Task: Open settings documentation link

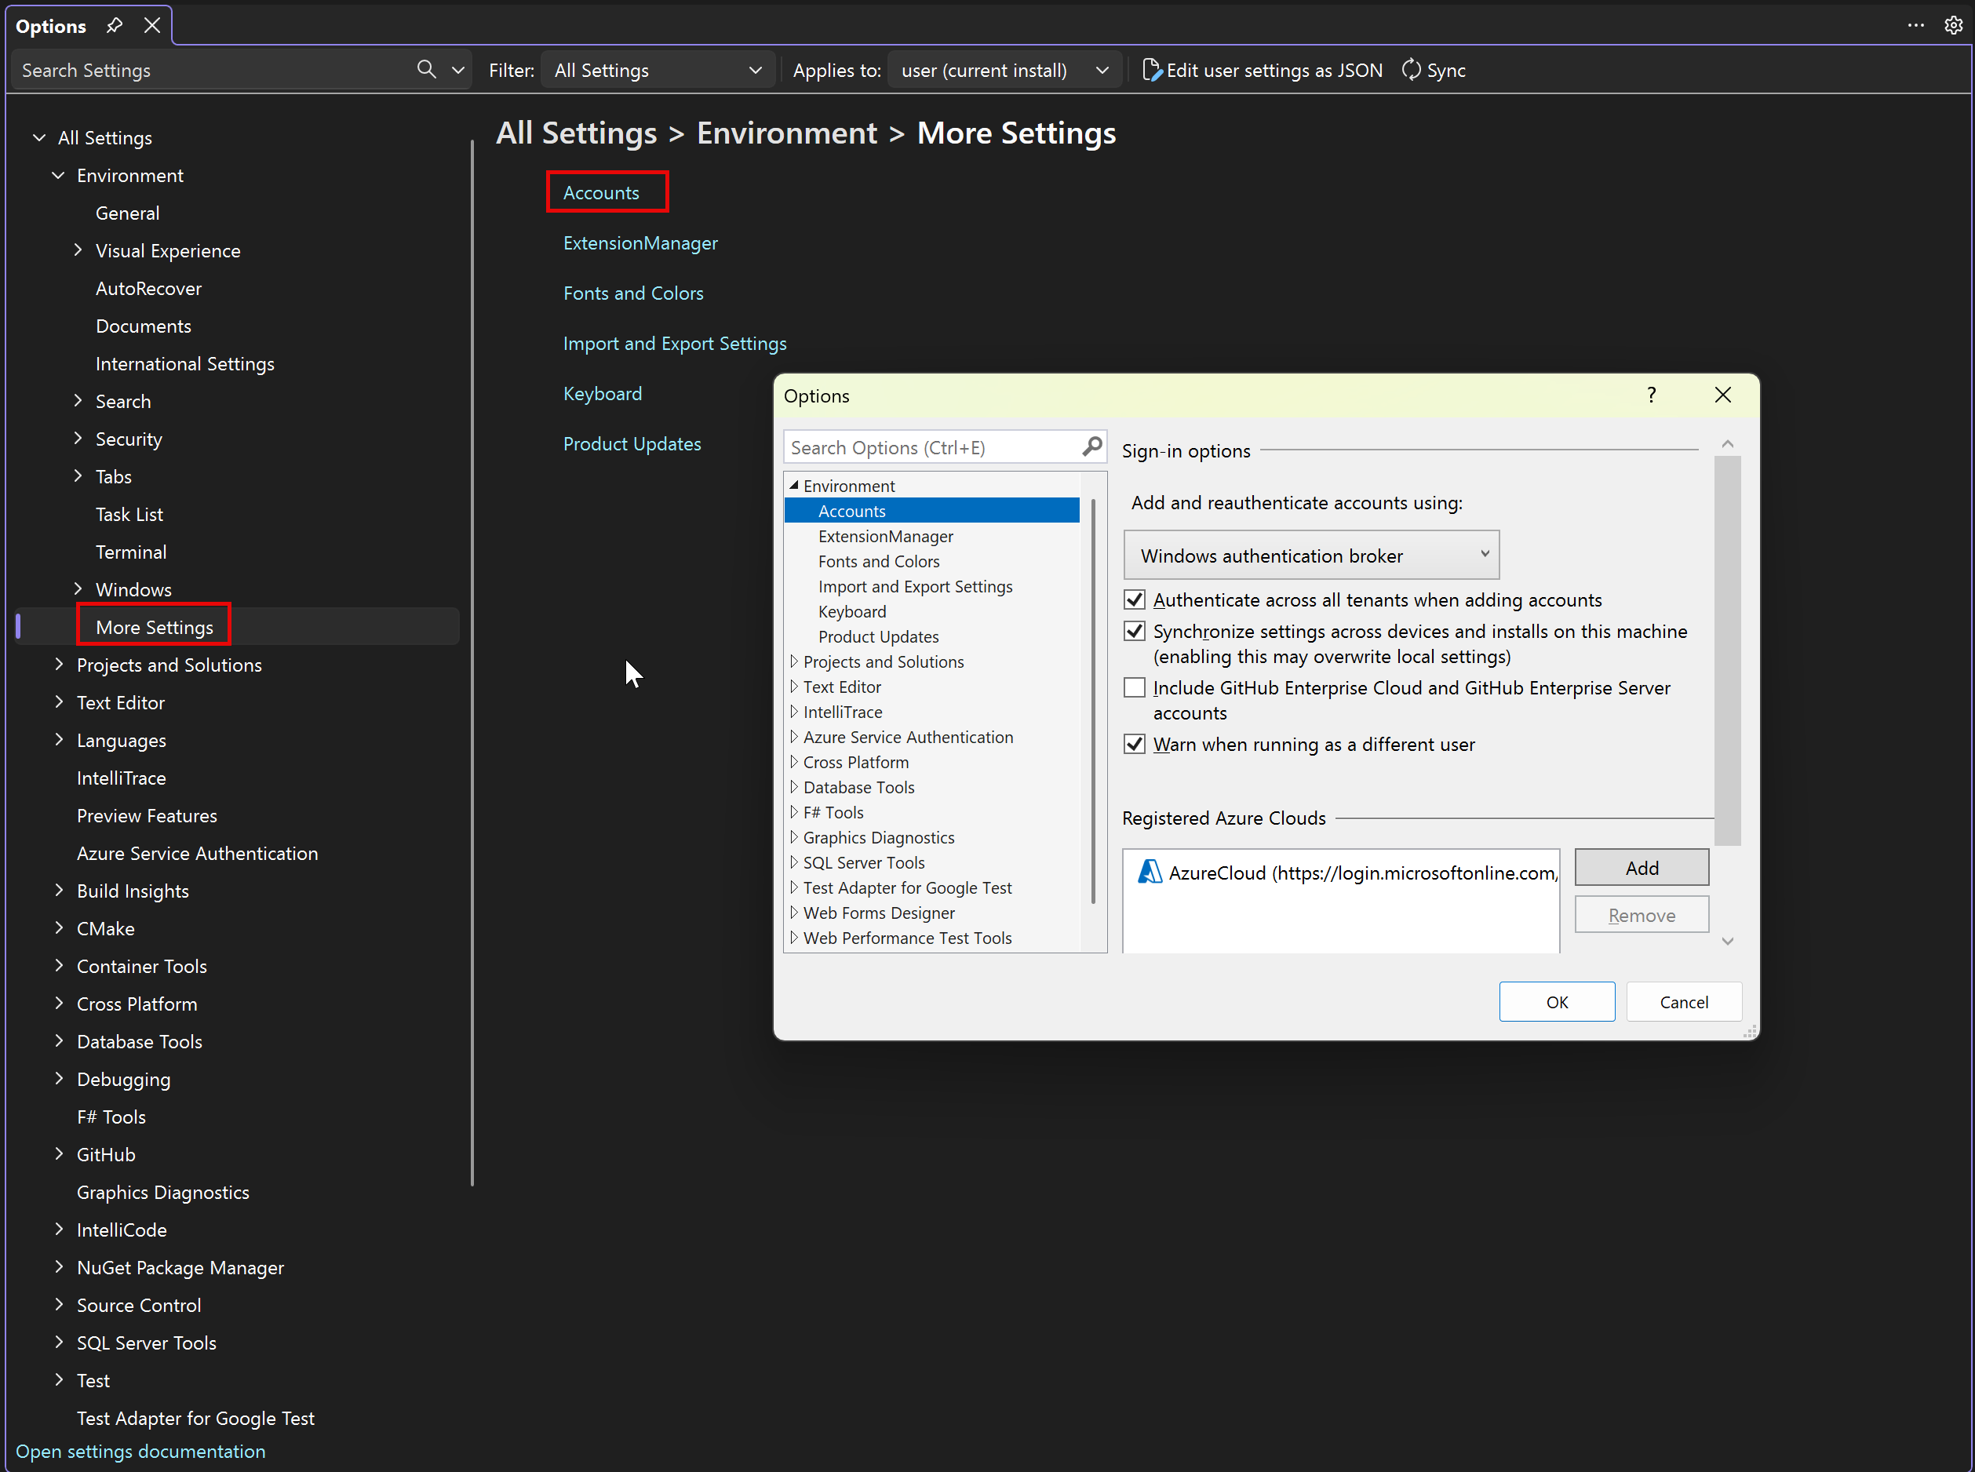Action: (x=140, y=1451)
